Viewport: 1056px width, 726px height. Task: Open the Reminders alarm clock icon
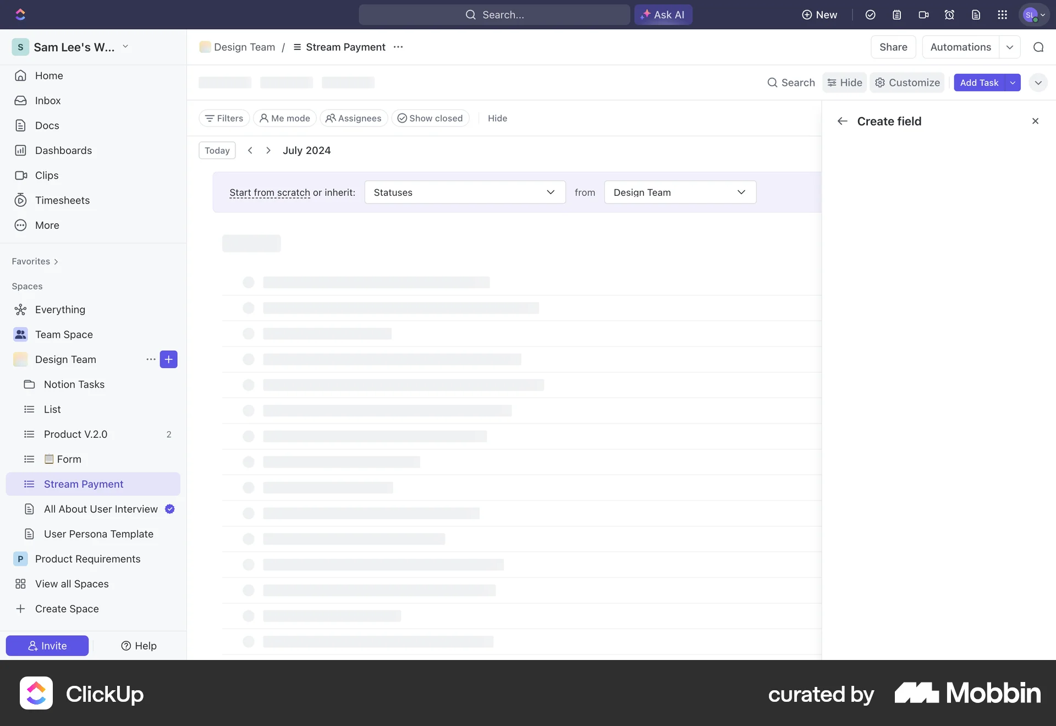(x=950, y=14)
